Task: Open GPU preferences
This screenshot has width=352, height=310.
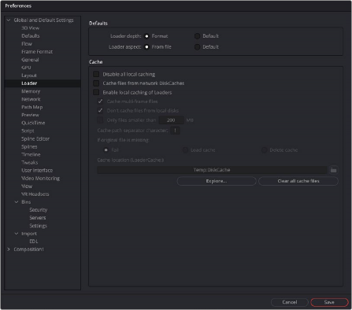Action: 26,68
